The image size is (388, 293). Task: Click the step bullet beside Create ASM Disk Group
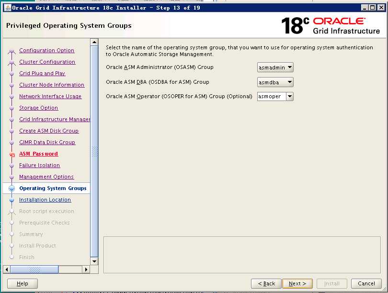(11, 131)
